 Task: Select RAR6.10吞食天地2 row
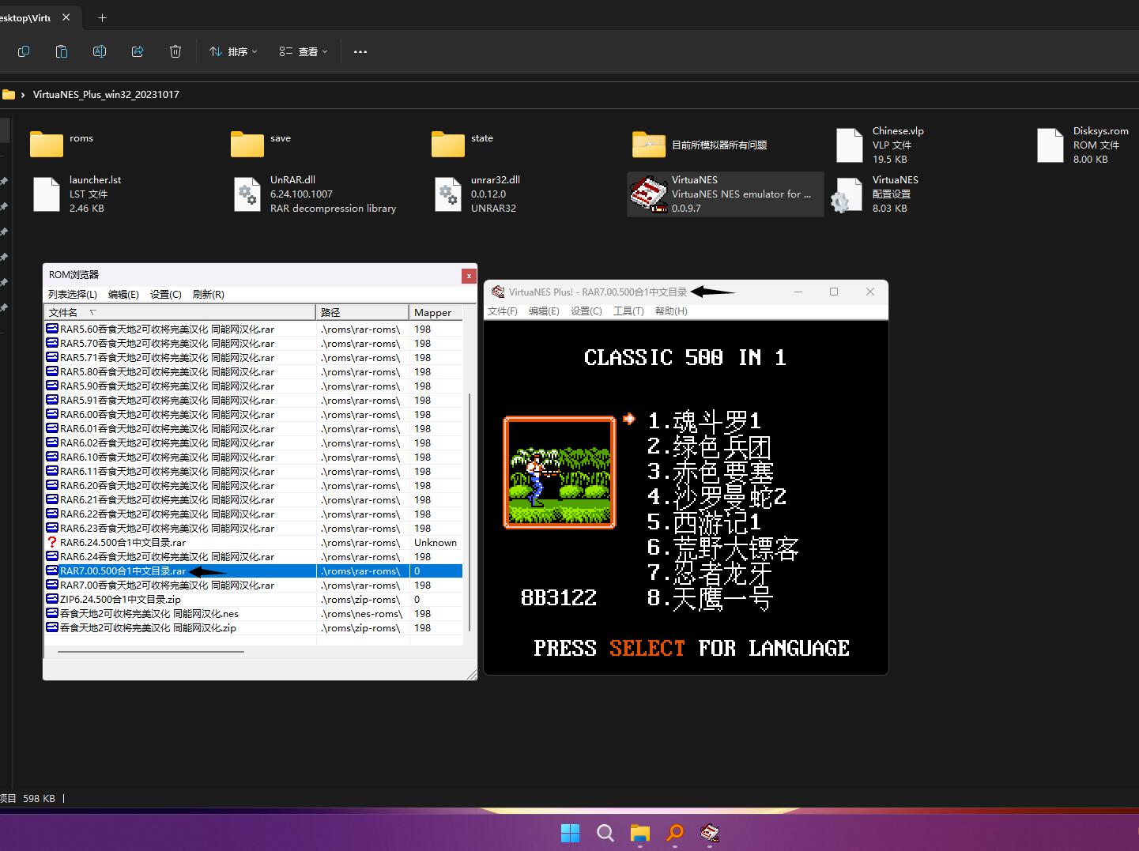click(x=253, y=458)
